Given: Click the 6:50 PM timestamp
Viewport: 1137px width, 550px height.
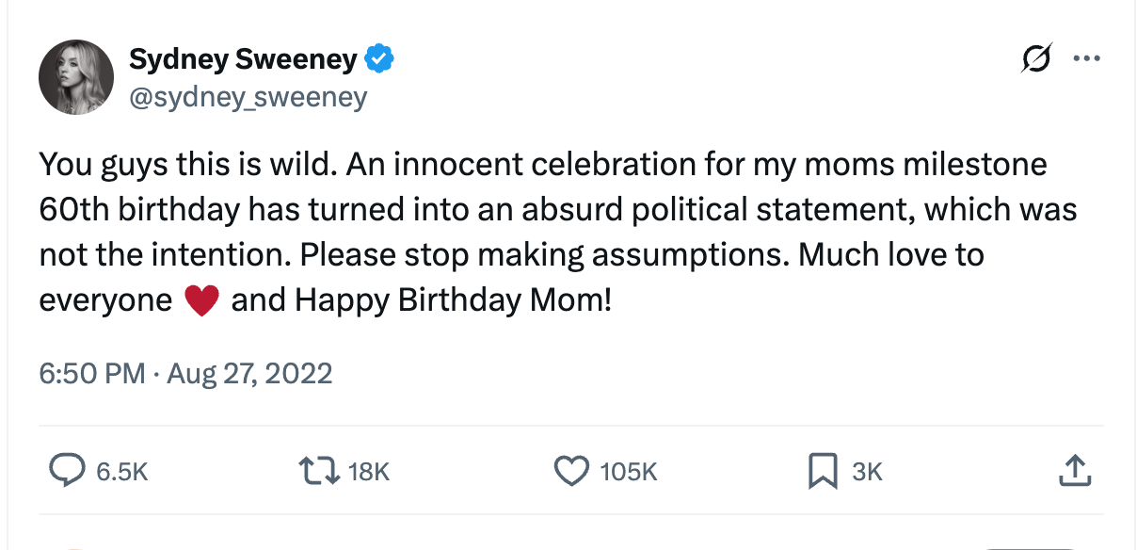Looking at the screenshot, I should pyautogui.click(x=91, y=374).
